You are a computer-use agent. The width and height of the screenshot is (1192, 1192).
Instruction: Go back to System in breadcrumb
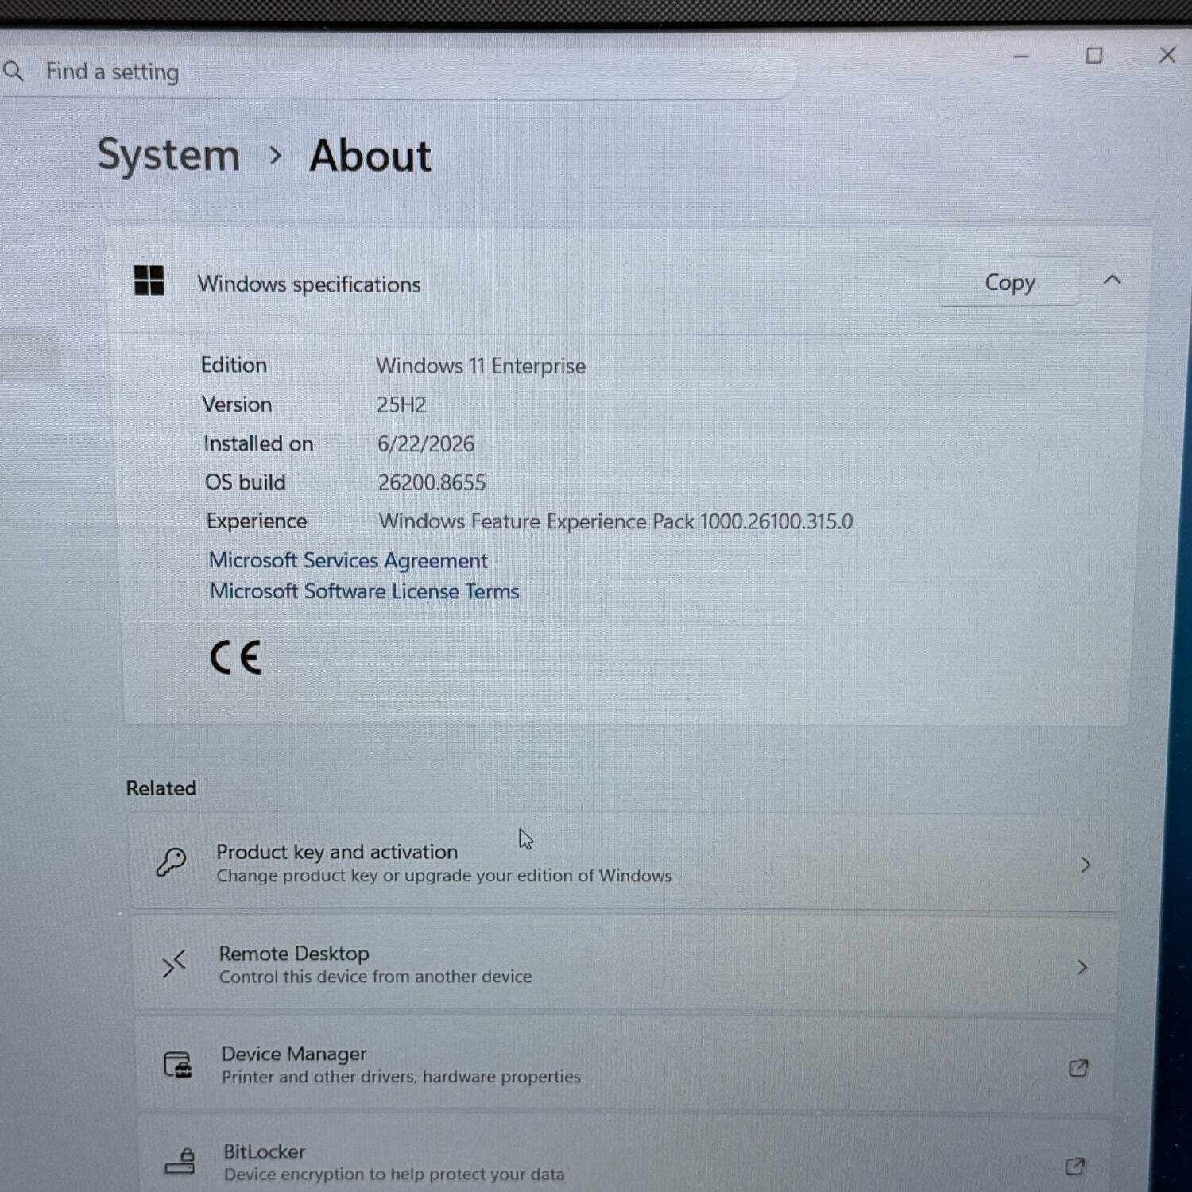tap(168, 155)
